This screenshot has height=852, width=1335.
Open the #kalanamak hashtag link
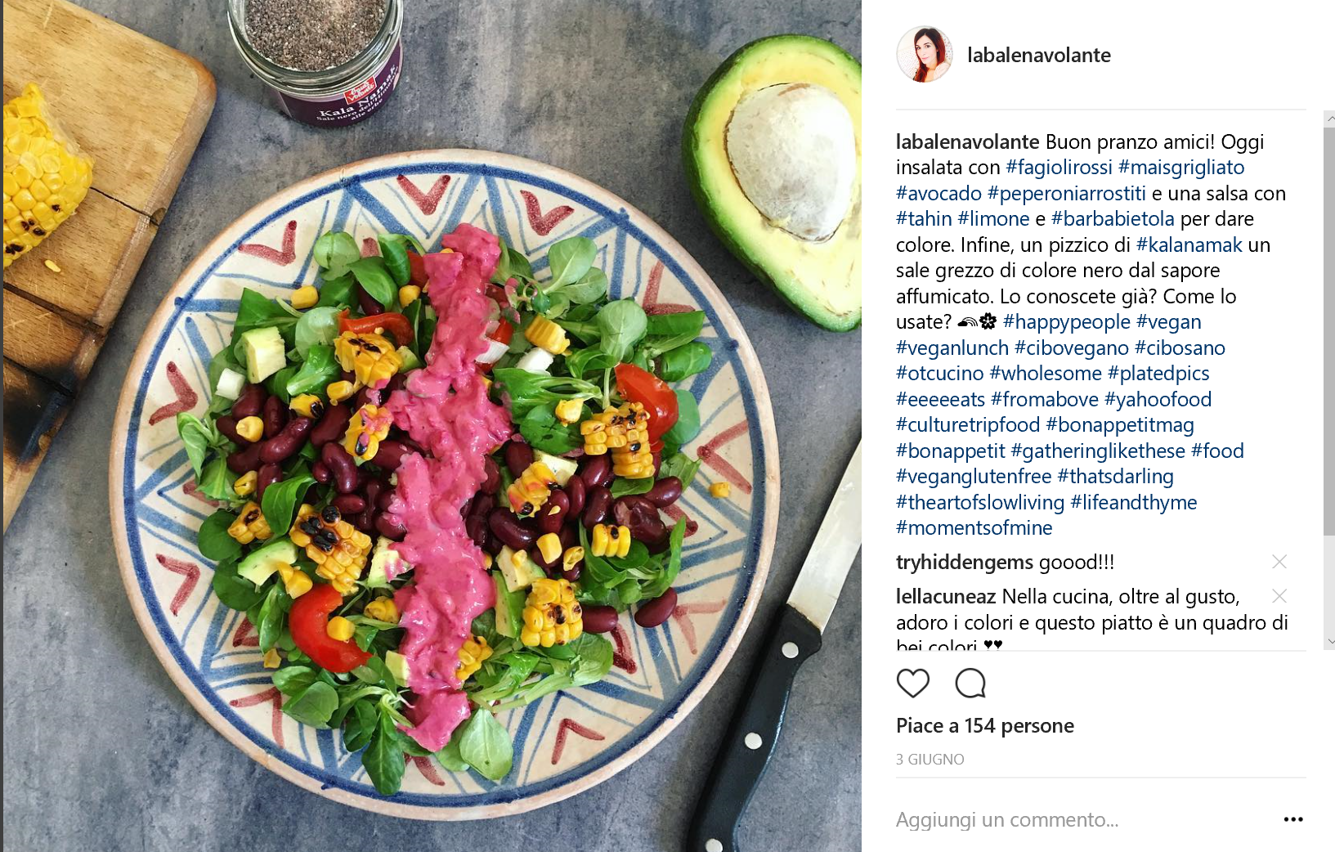pos(1189,244)
